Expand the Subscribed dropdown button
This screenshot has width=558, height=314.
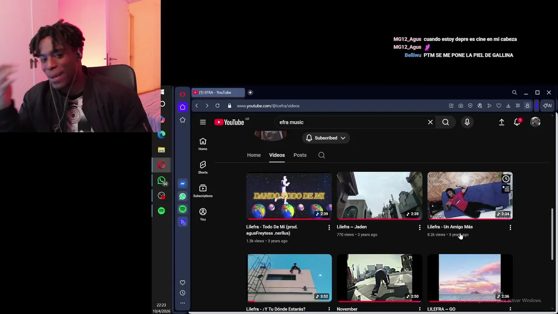326,138
